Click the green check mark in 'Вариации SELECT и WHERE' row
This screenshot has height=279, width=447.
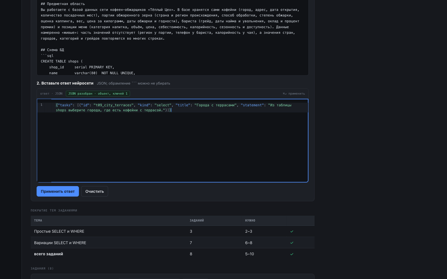(x=292, y=243)
